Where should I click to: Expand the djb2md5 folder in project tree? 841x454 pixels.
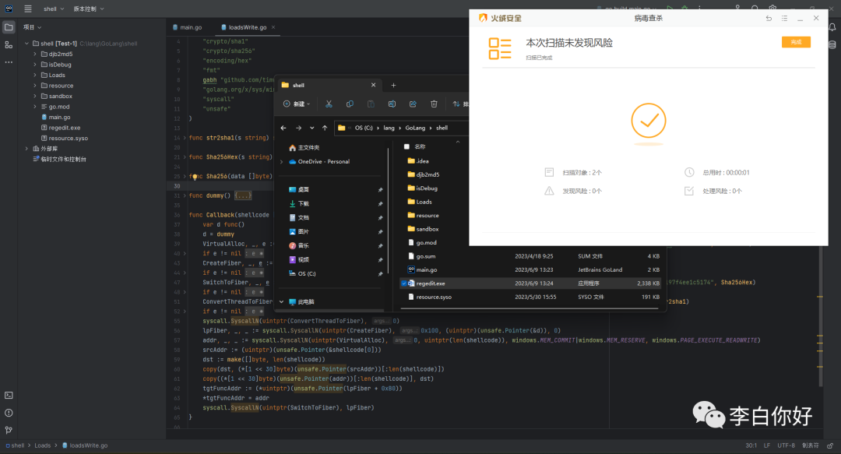coord(35,54)
